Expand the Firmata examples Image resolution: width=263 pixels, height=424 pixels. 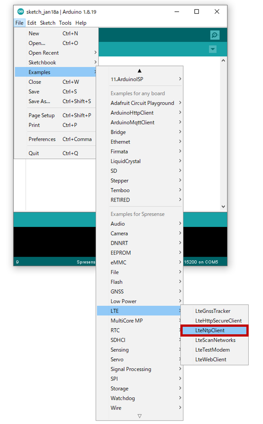tap(140, 152)
